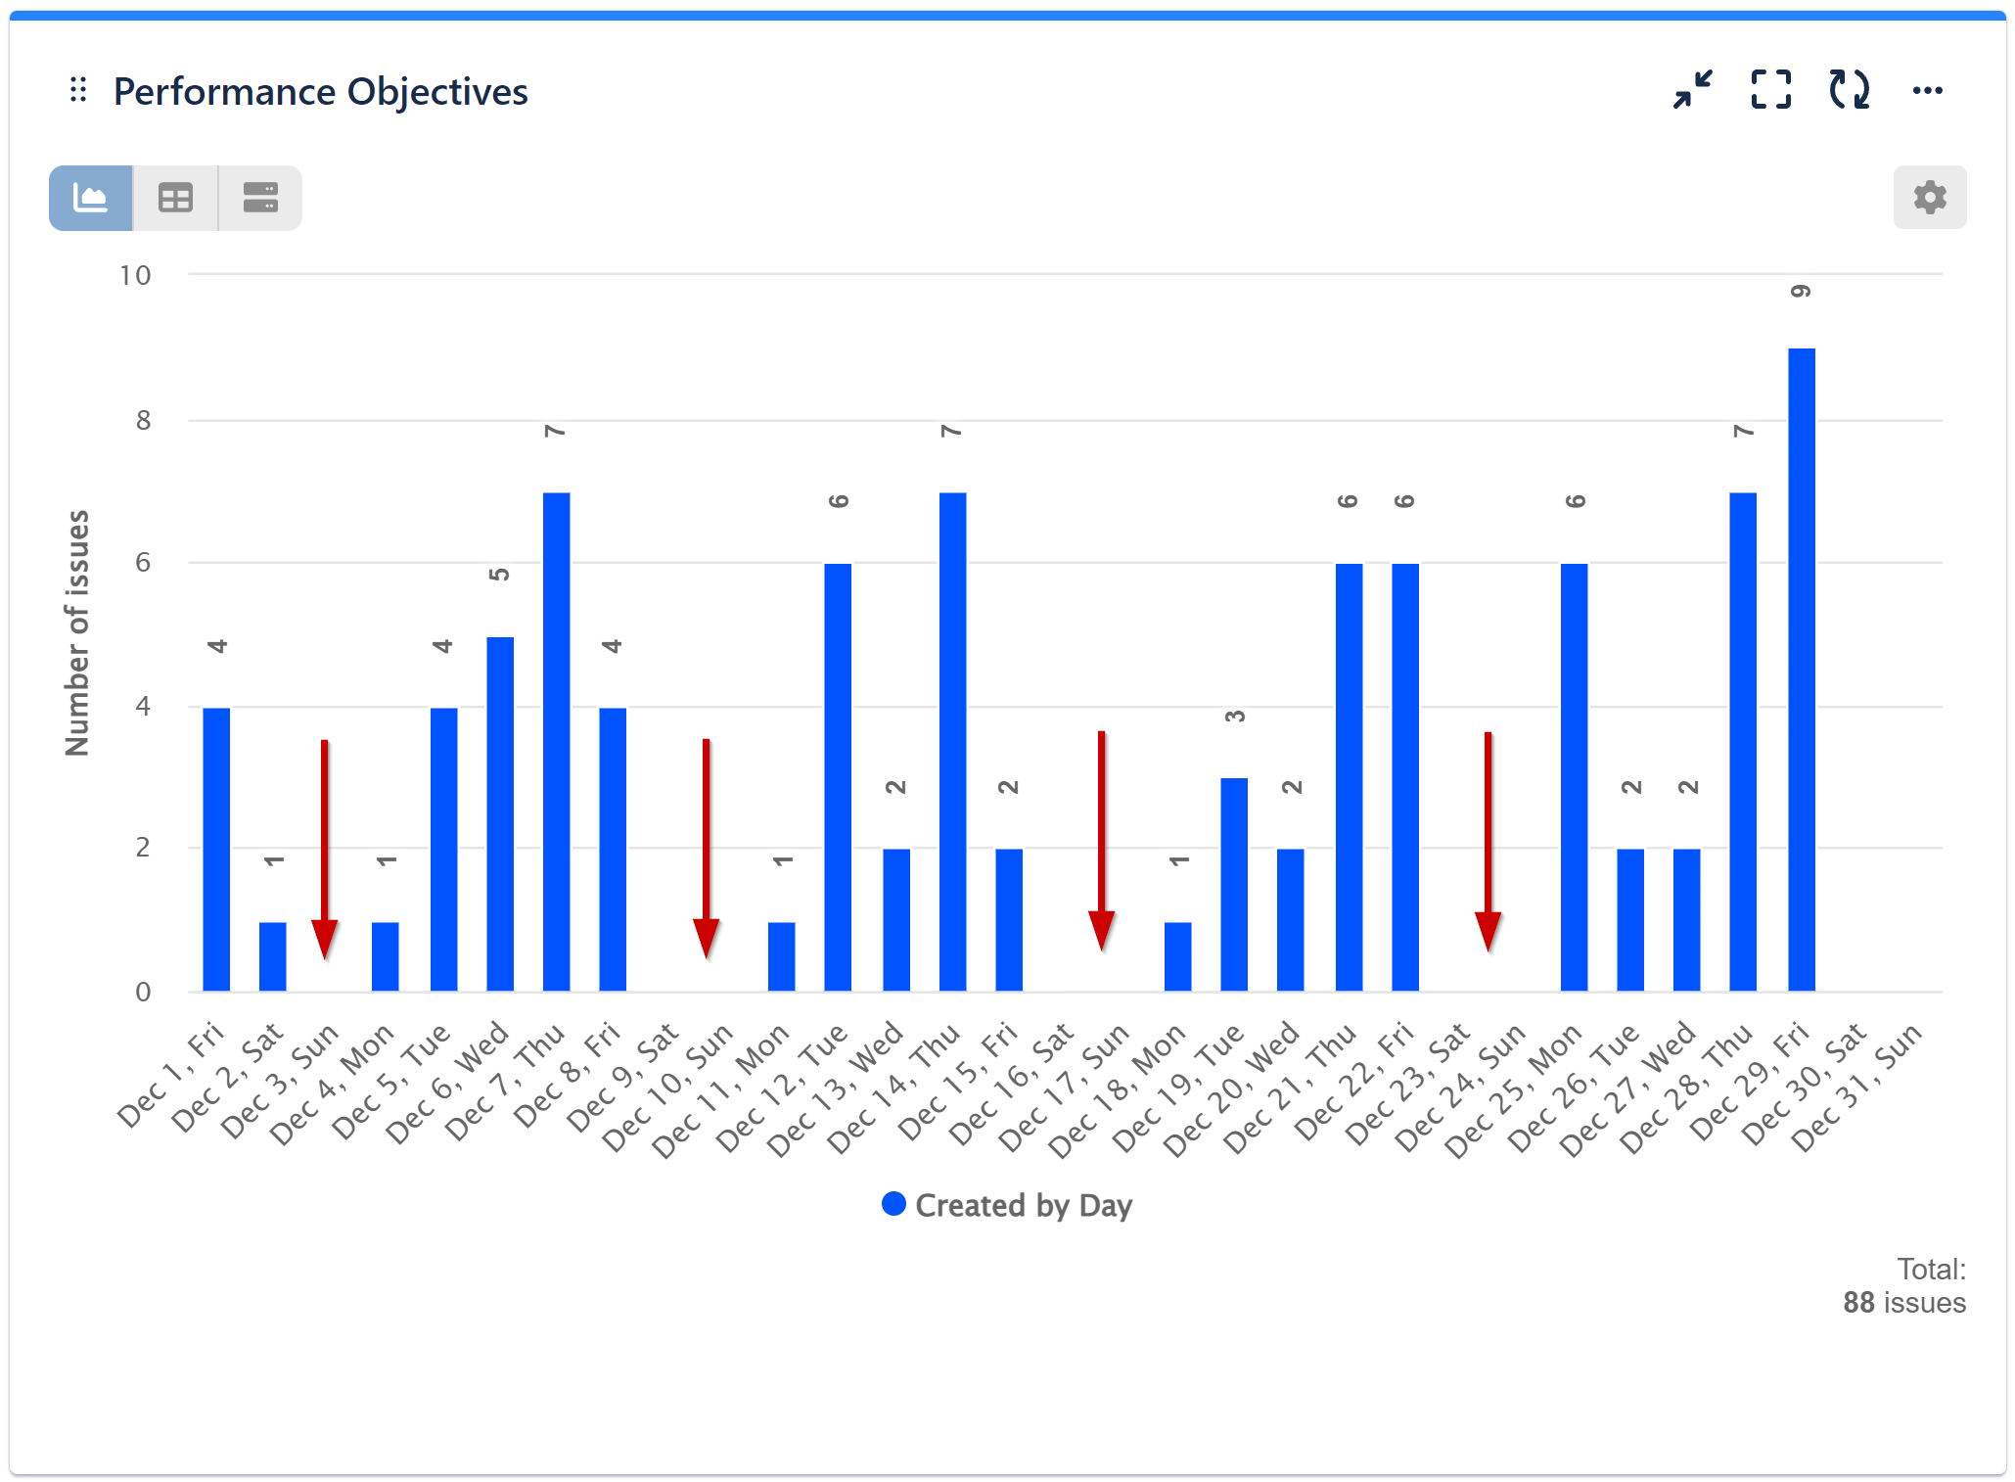
Task: Expand the gadget to fullscreen
Action: [x=1770, y=90]
